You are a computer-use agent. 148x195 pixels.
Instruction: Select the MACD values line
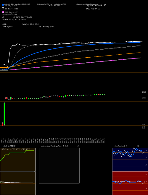click(x=14, y=19)
